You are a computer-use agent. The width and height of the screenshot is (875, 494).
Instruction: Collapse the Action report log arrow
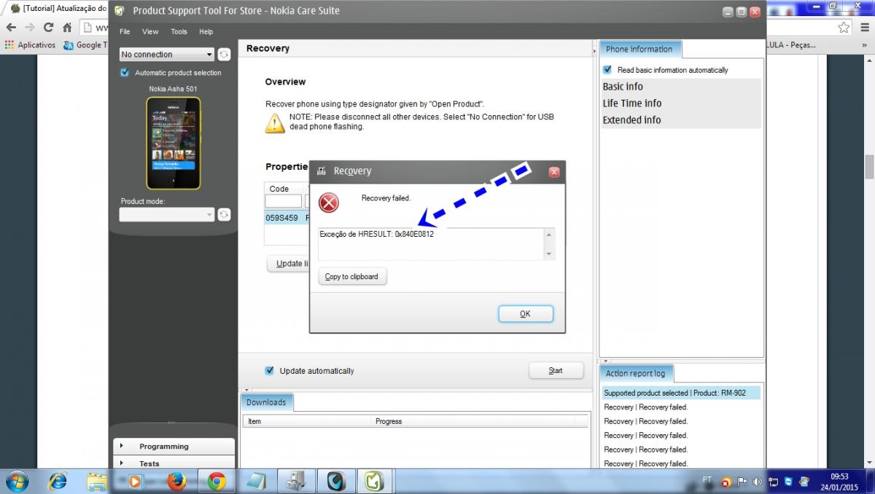pyautogui.click(x=605, y=361)
